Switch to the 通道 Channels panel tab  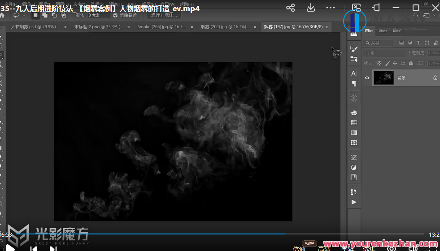tap(383, 30)
